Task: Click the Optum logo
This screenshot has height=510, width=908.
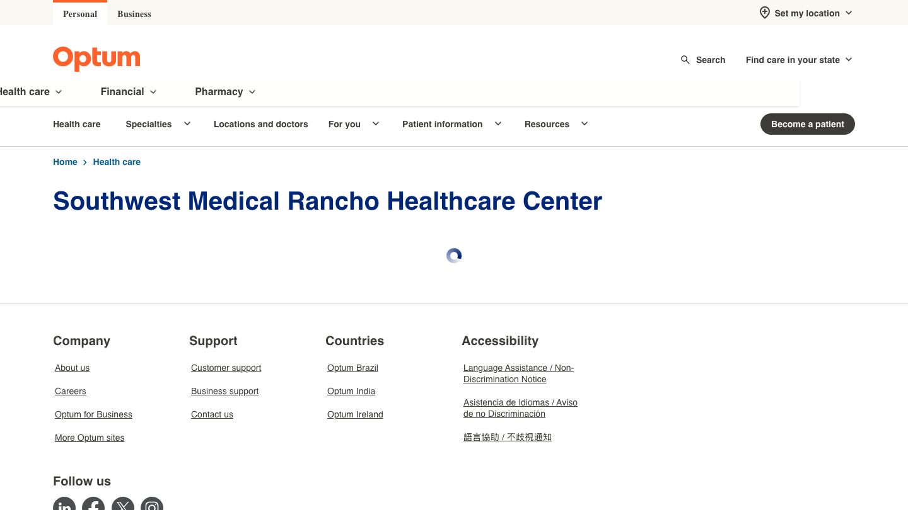Action: pyautogui.click(x=96, y=59)
